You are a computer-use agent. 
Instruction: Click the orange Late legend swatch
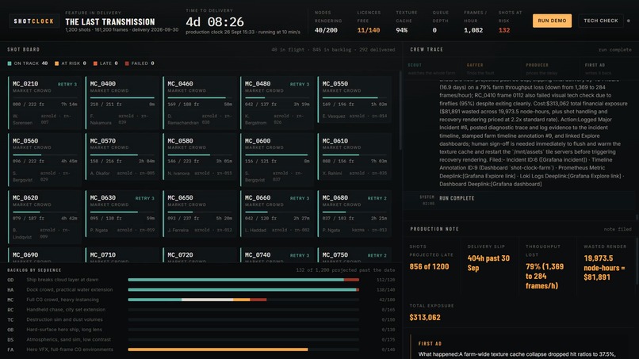[x=95, y=63]
